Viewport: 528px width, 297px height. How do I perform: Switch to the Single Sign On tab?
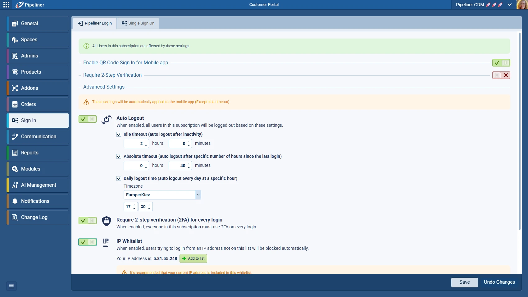point(138,23)
